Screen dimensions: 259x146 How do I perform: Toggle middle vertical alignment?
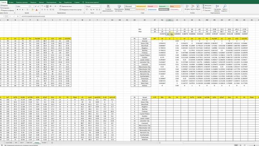click(45, 6)
